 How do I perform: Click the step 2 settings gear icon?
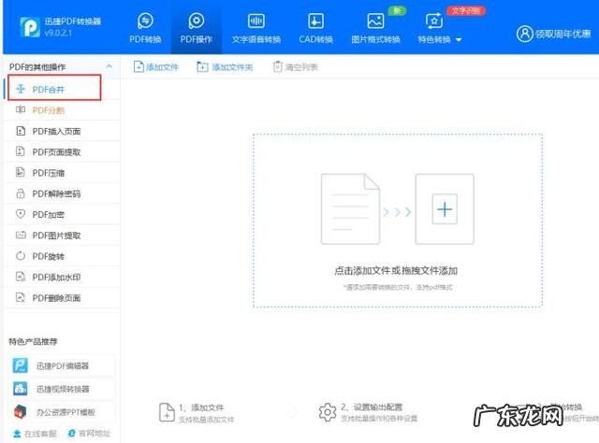coord(328,412)
